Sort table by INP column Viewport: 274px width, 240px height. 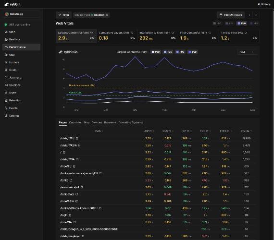pyautogui.click(x=187, y=131)
